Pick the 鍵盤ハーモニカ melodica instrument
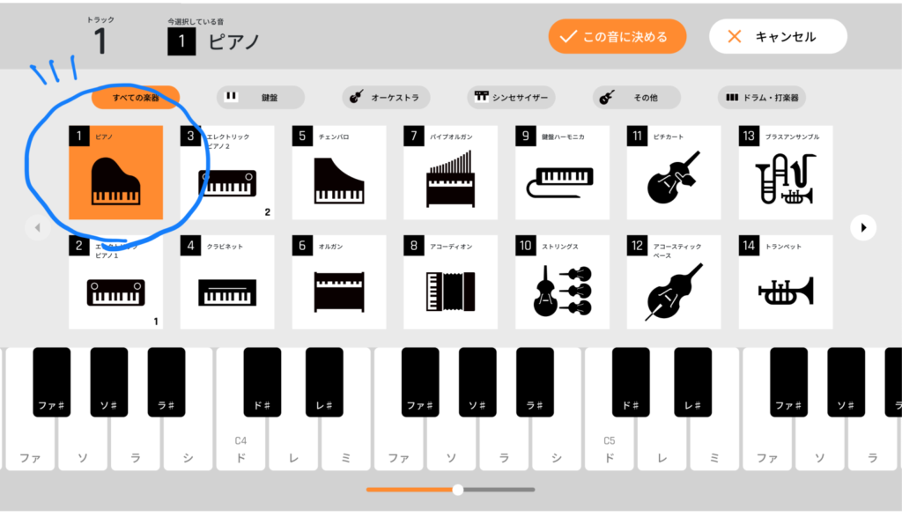Screen dimensions: 902x517 click(x=562, y=173)
